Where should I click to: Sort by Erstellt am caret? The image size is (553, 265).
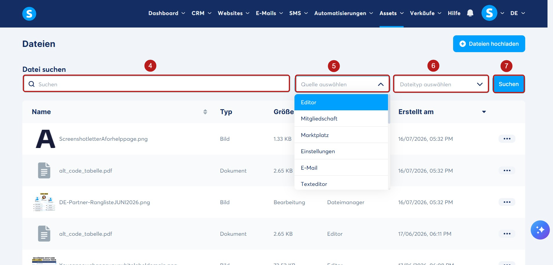pyautogui.click(x=484, y=112)
